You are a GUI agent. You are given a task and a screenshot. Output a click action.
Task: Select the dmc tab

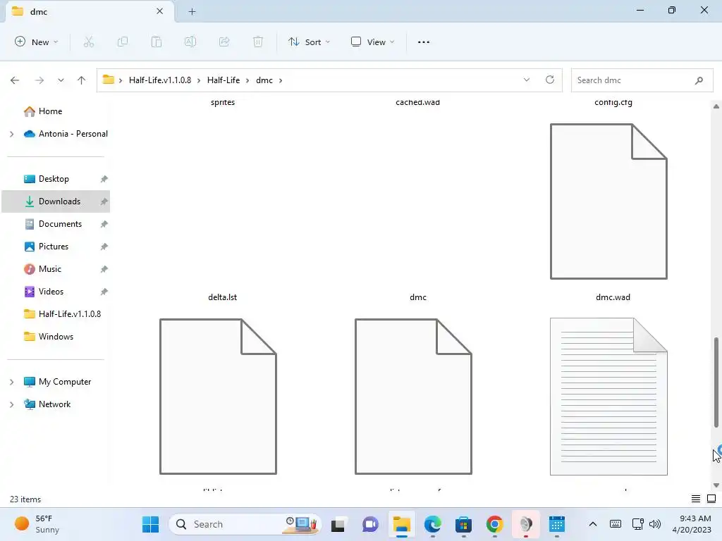(90, 11)
